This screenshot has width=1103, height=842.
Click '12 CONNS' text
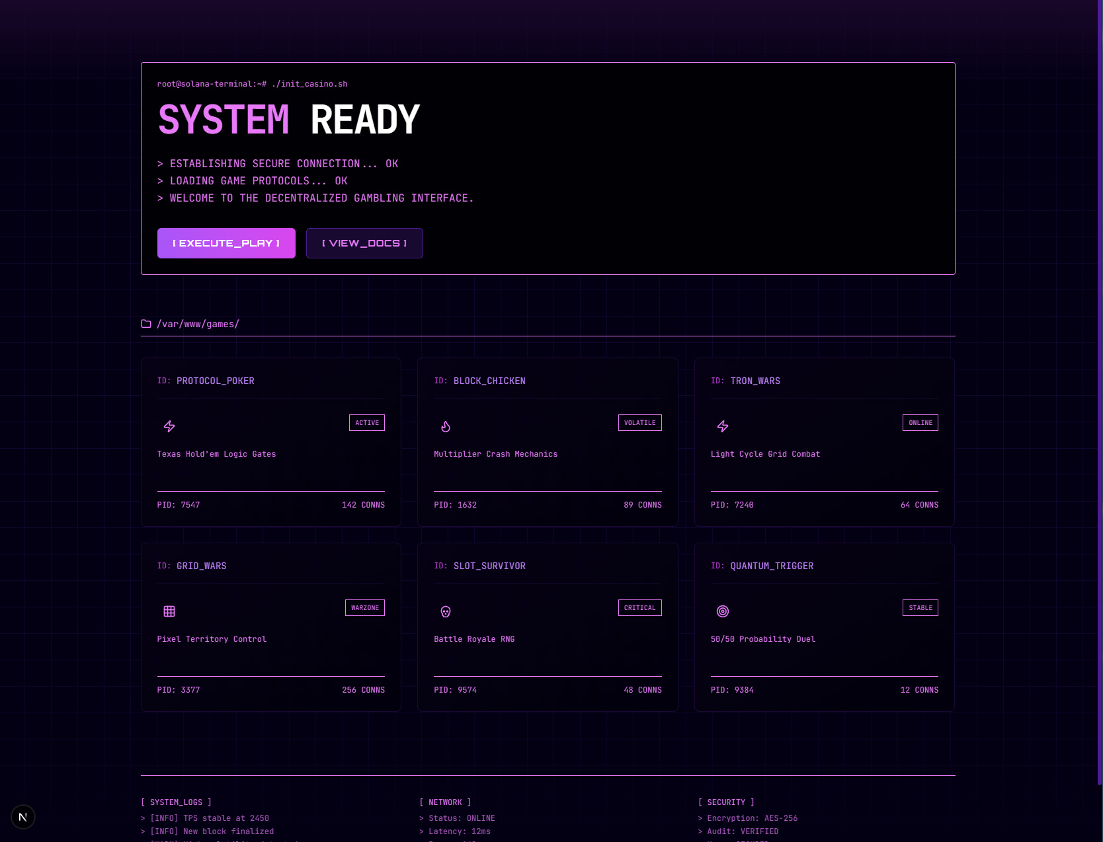click(x=919, y=690)
